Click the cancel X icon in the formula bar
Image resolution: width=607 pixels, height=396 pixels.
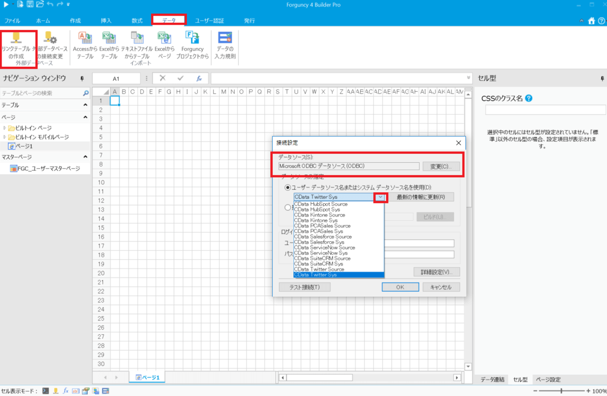(x=162, y=78)
